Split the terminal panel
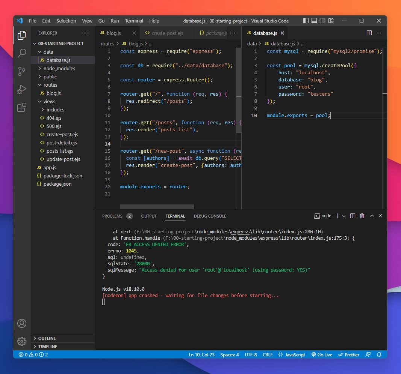Image resolution: width=401 pixels, height=374 pixels. click(x=353, y=216)
